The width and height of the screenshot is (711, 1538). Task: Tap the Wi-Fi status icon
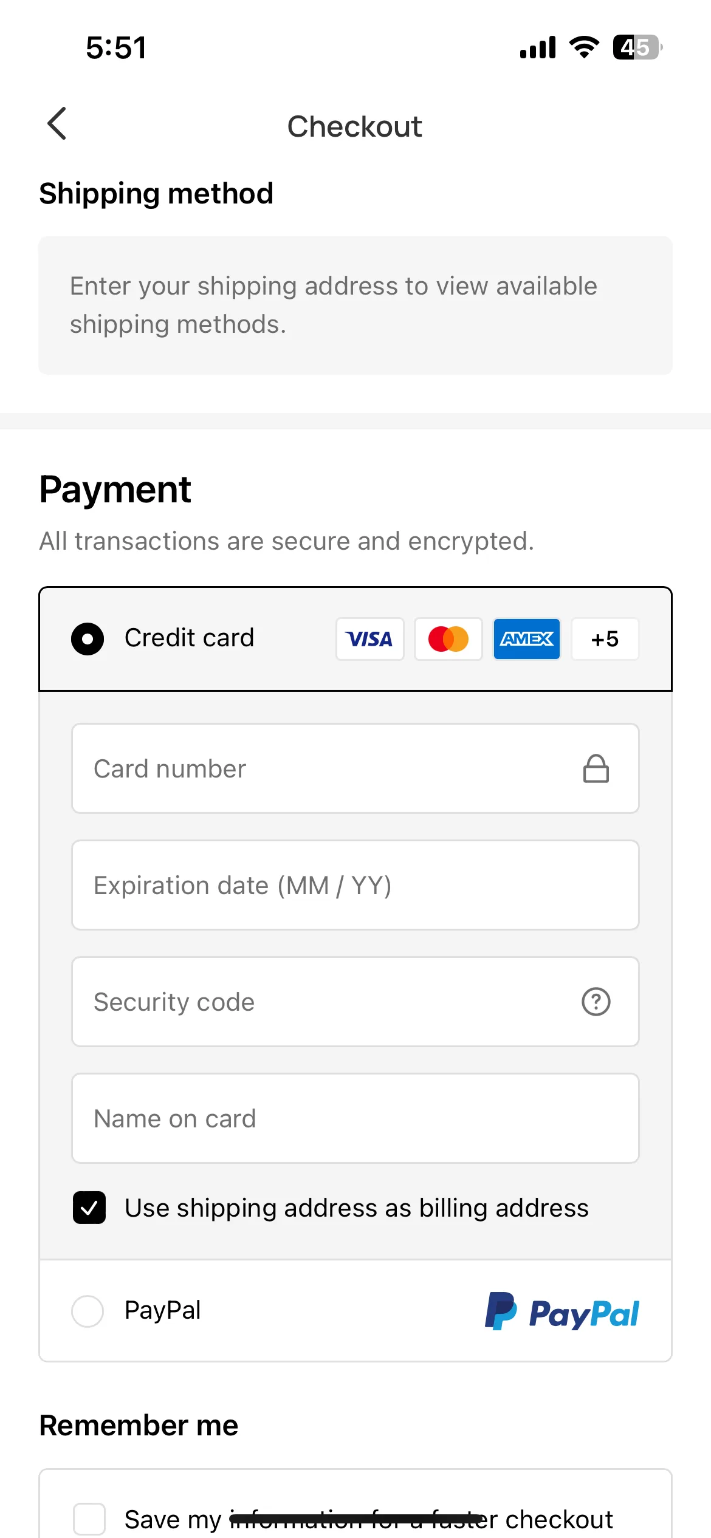click(x=584, y=47)
